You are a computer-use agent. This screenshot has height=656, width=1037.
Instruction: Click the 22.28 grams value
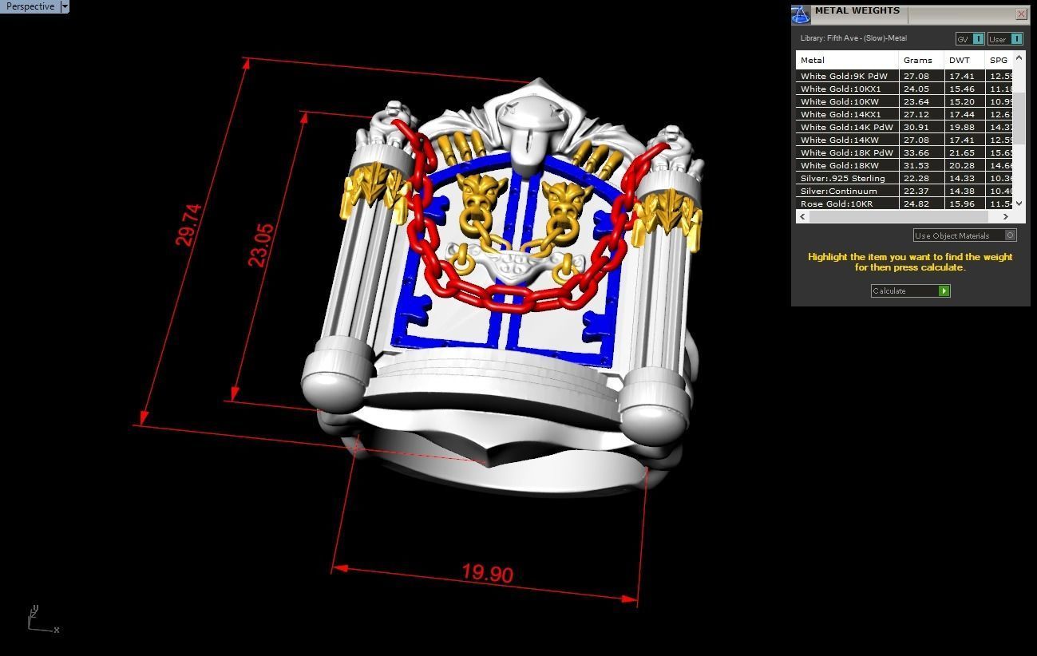[916, 178]
